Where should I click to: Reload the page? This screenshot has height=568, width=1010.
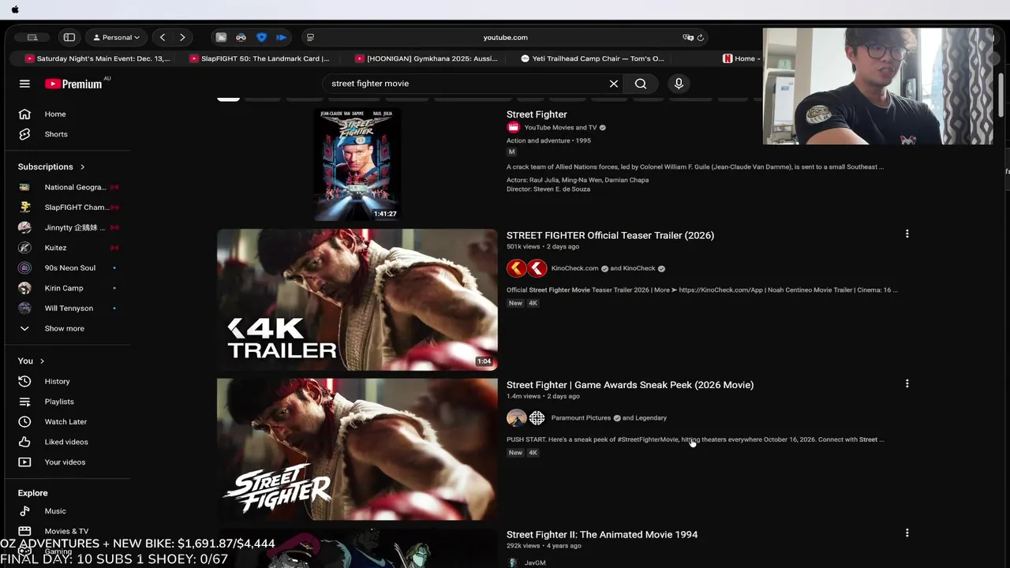[701, 37]
